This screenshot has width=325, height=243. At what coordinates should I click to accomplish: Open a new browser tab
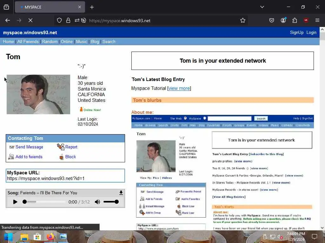pyautogui.click(x=92, y=7)
